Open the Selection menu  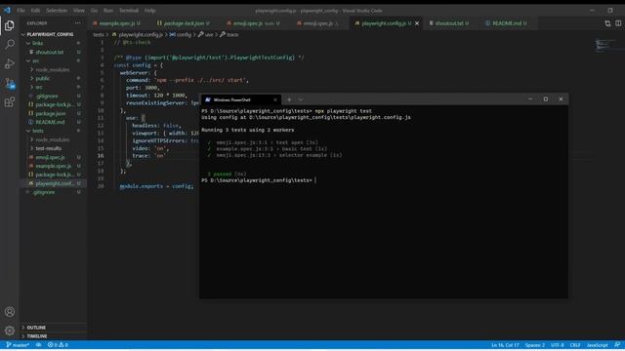pyautogui.click(x=57, y=11)
